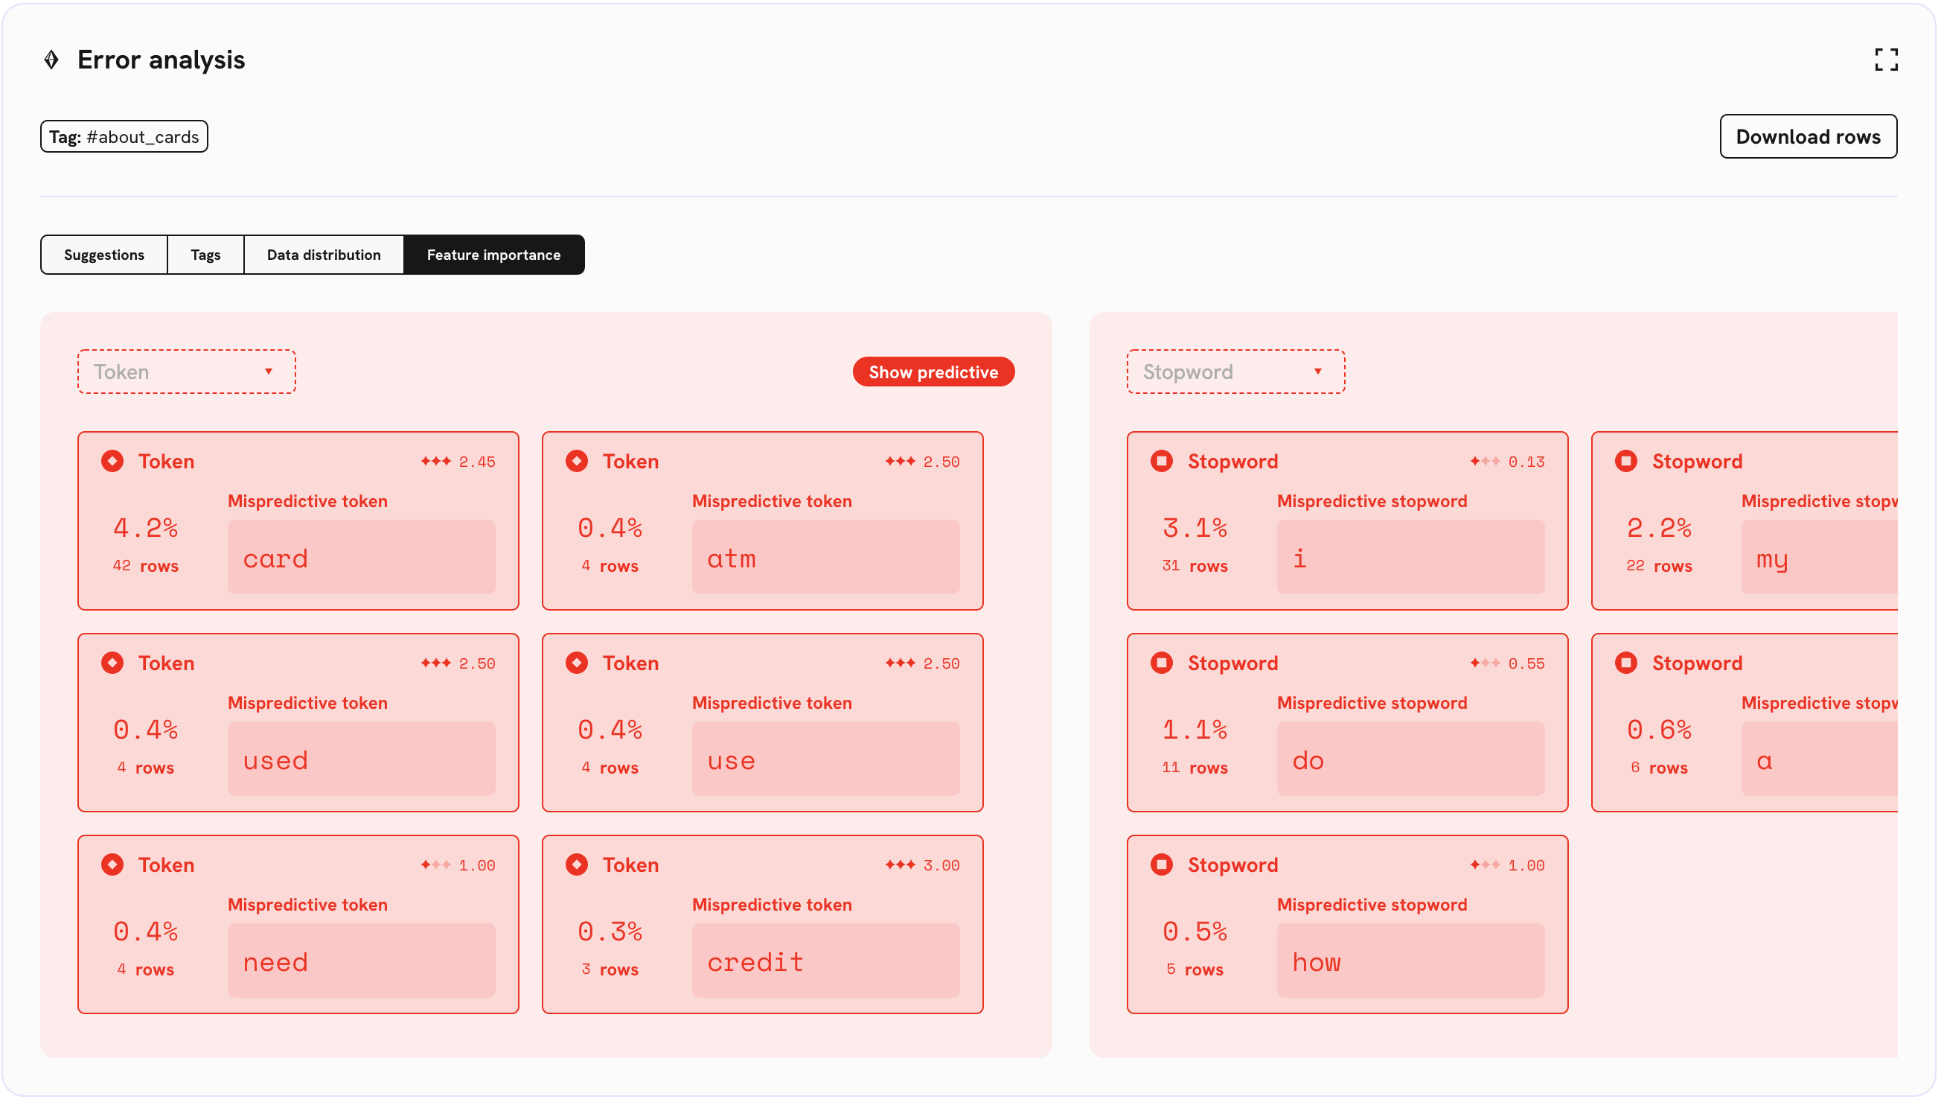Select the mispredictive token 'use' box
Screen dimensions: 1941x1102
click(x=827, y=760)
